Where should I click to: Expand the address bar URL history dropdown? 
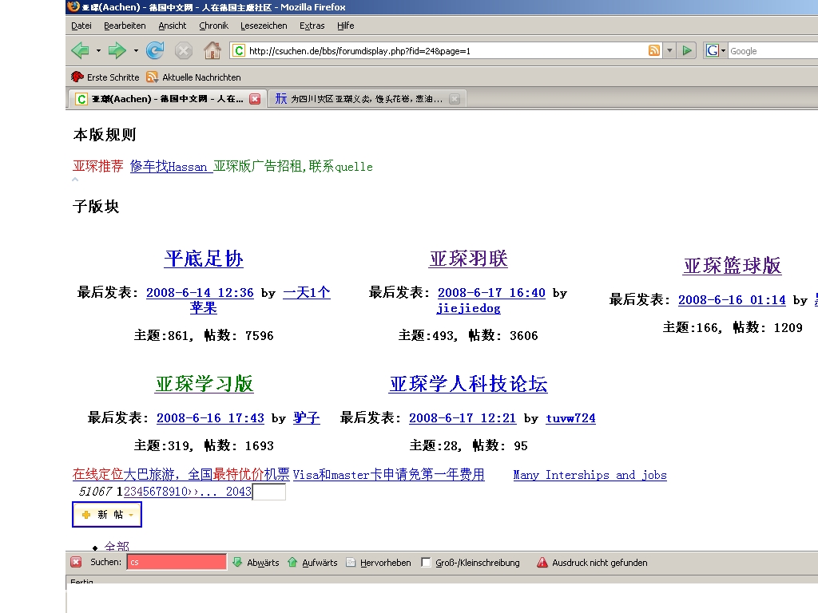(669, 51)
